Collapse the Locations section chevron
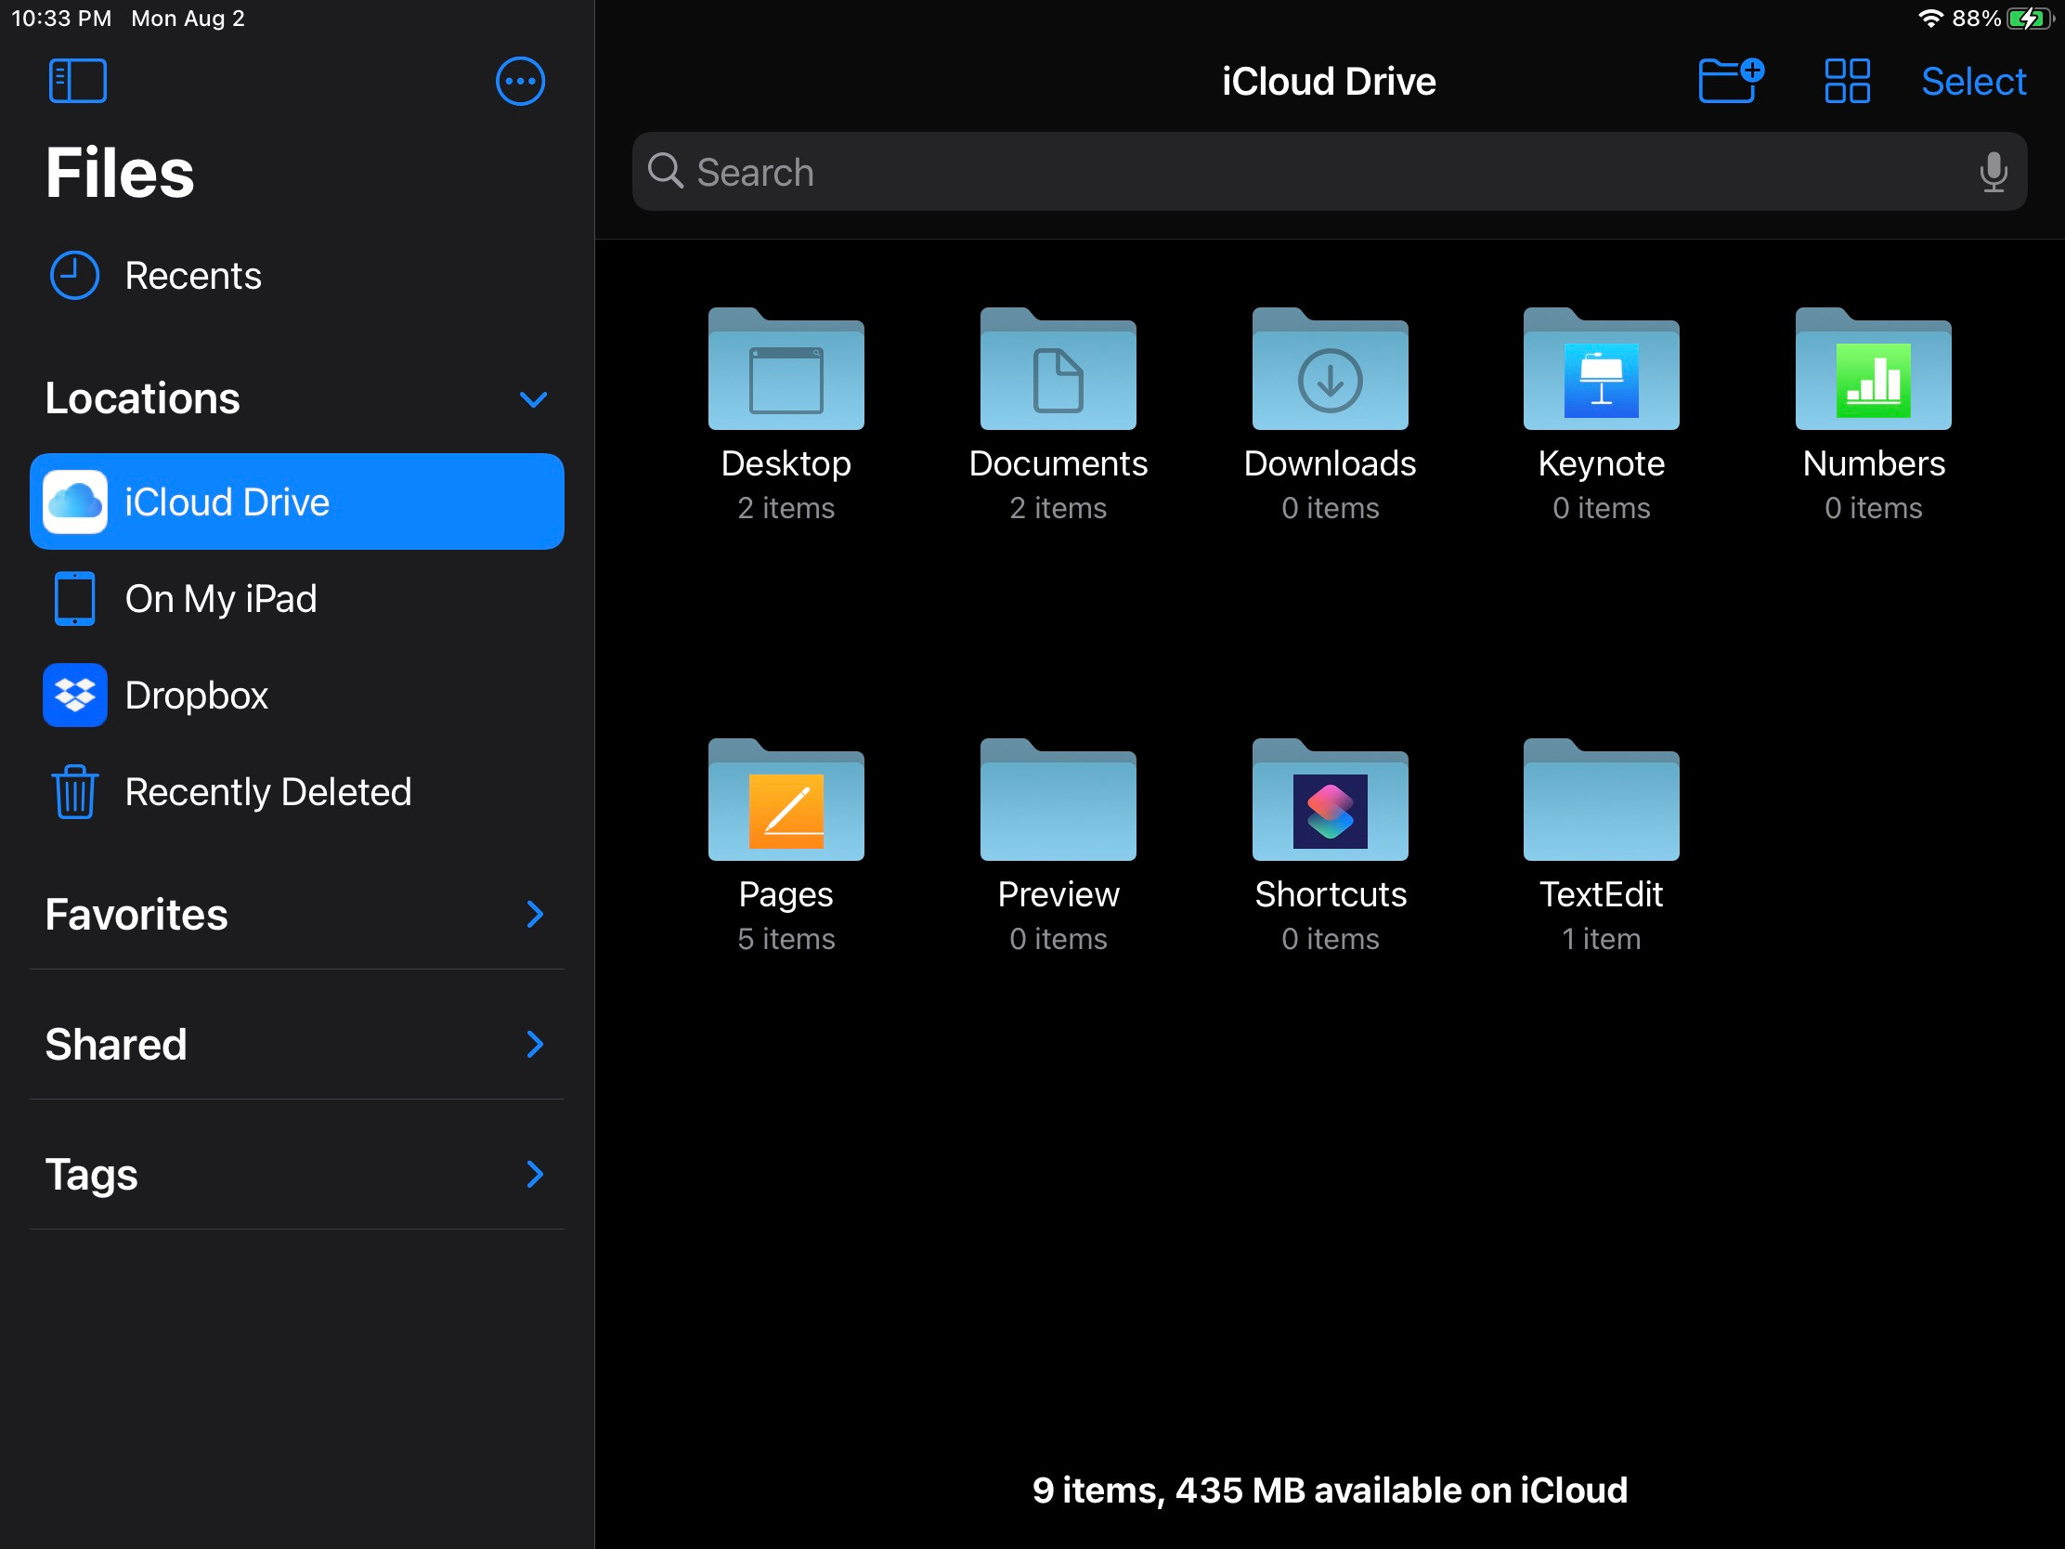This screenshot has height=1549, width=2065. 533,399
